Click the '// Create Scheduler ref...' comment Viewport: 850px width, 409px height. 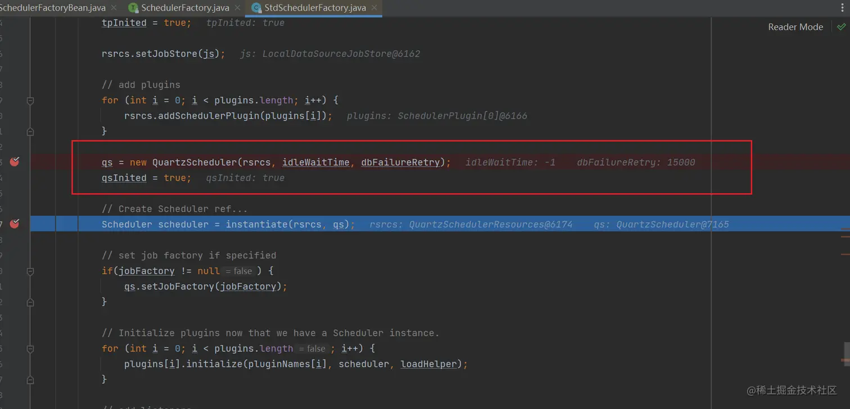[175, 209]
